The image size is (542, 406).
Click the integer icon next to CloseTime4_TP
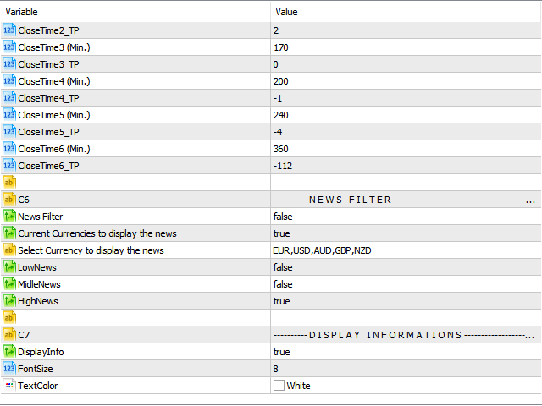[x=9, y=98]
